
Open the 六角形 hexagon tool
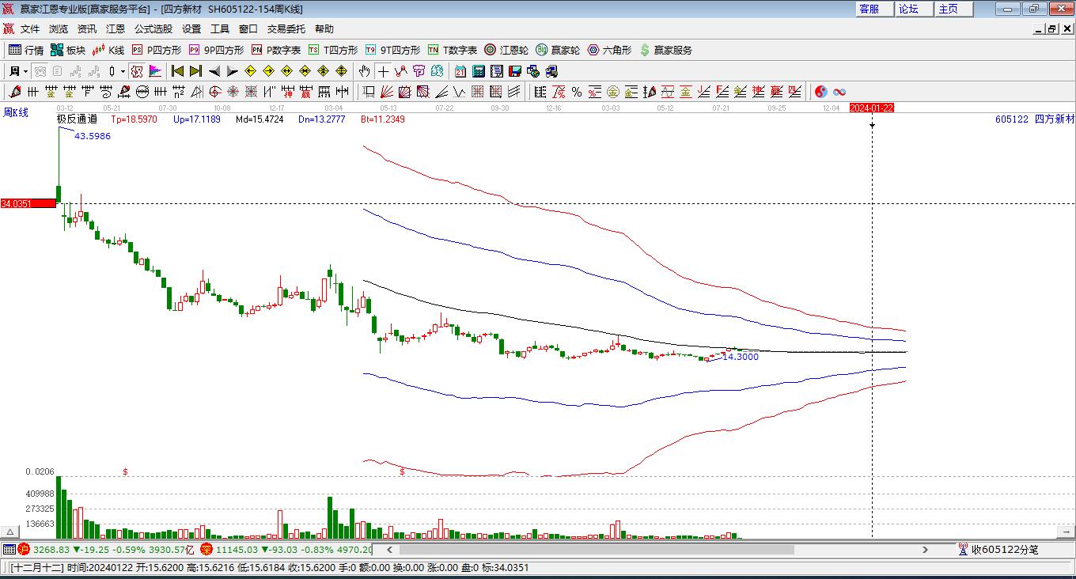tap(609, 50)
